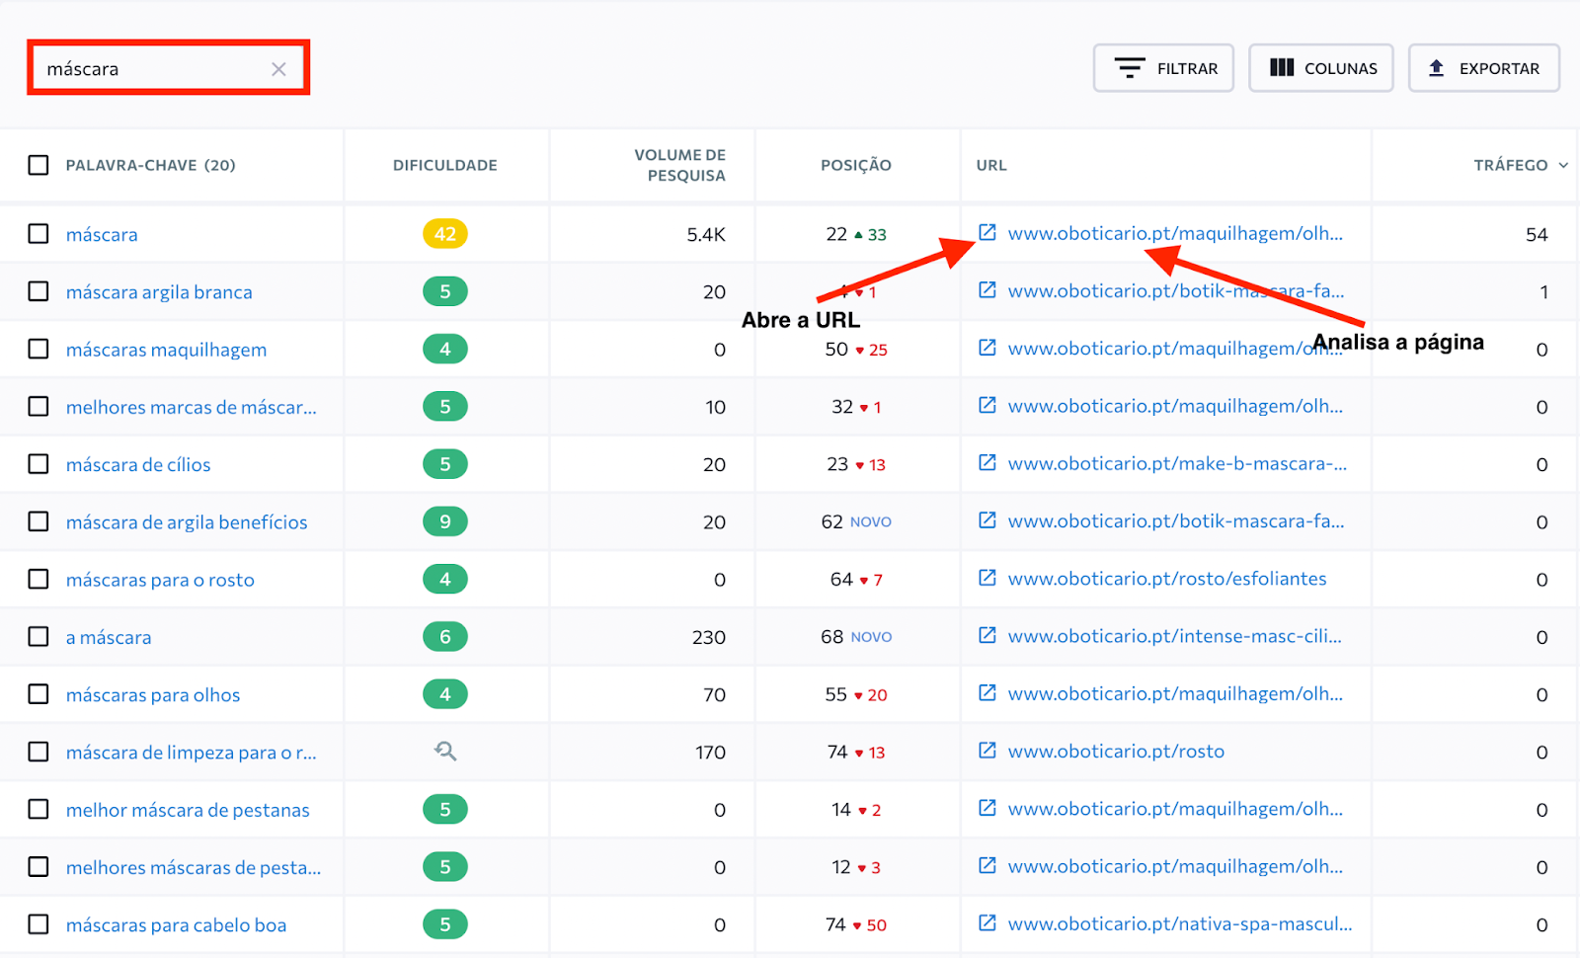Analyze www.oboticario.pt/intense-masc-cili... URL
Viewport: 1580px width, 958px height.
[x=1174, y=636]
